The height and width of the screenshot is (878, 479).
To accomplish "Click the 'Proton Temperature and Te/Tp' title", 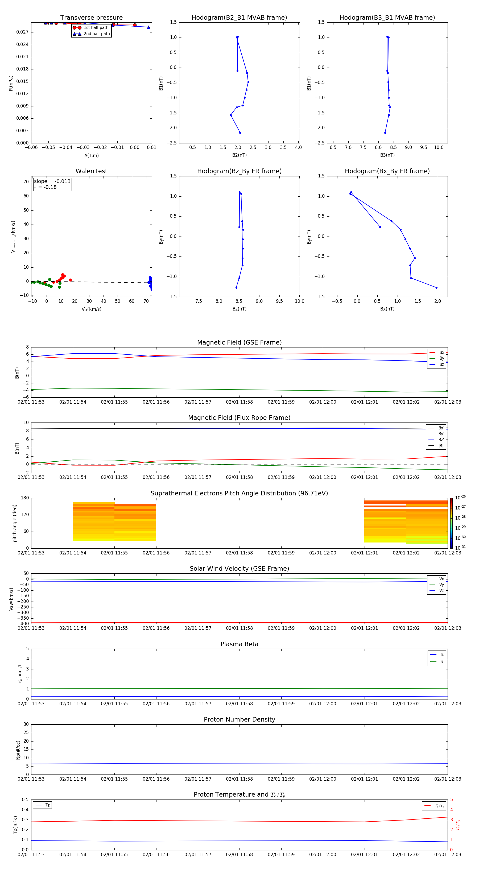I will [239, 795].
